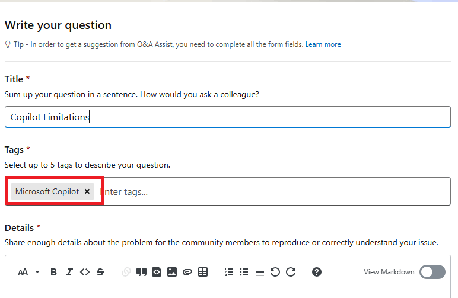This screenshot has width=458, height=298.
Task: Toggle italic formatting in the Details editor
Action: [69, 272]
